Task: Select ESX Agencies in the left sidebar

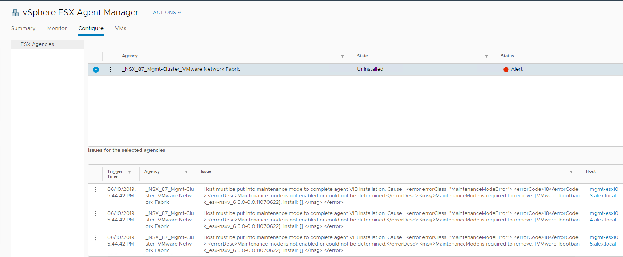Action: pyautogui.click(x=37, y=44)
